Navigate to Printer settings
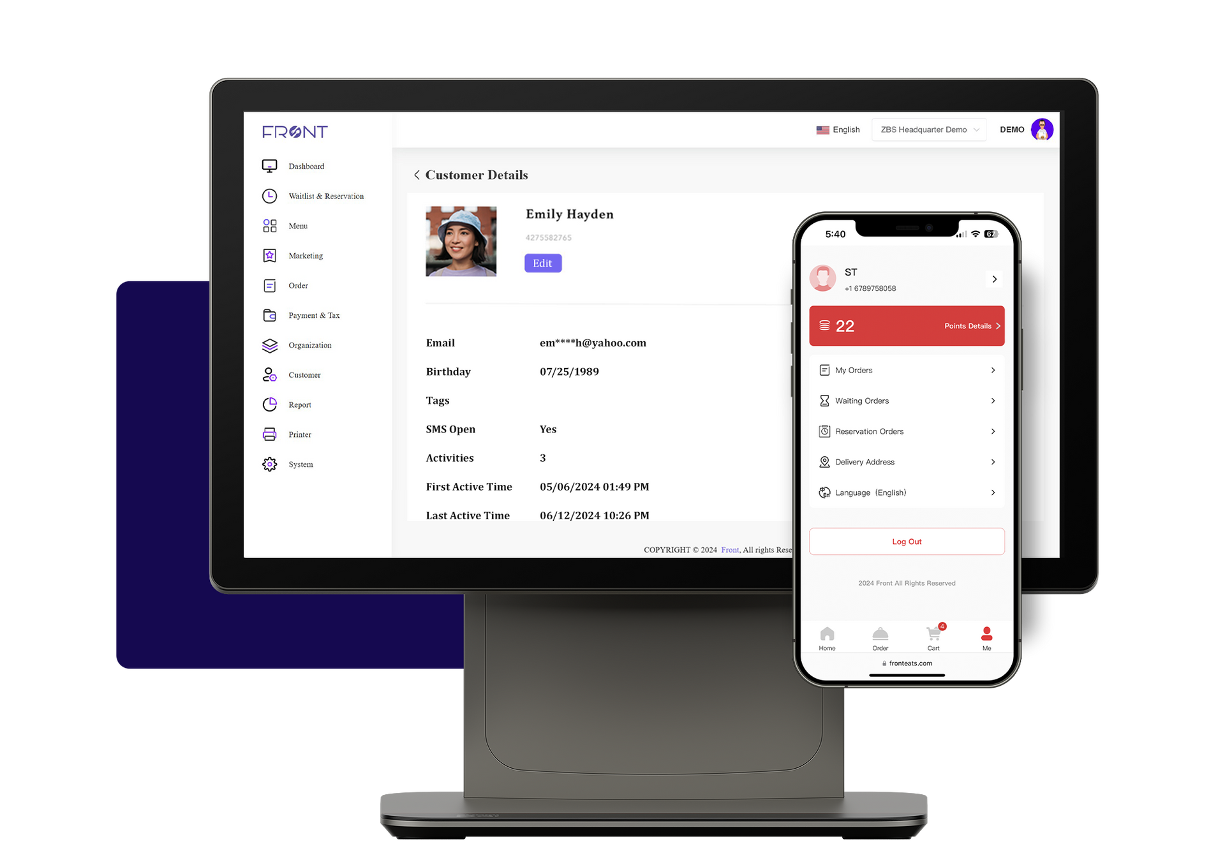Viewport: 1225px width, 858px height. (x=300, y=434)
